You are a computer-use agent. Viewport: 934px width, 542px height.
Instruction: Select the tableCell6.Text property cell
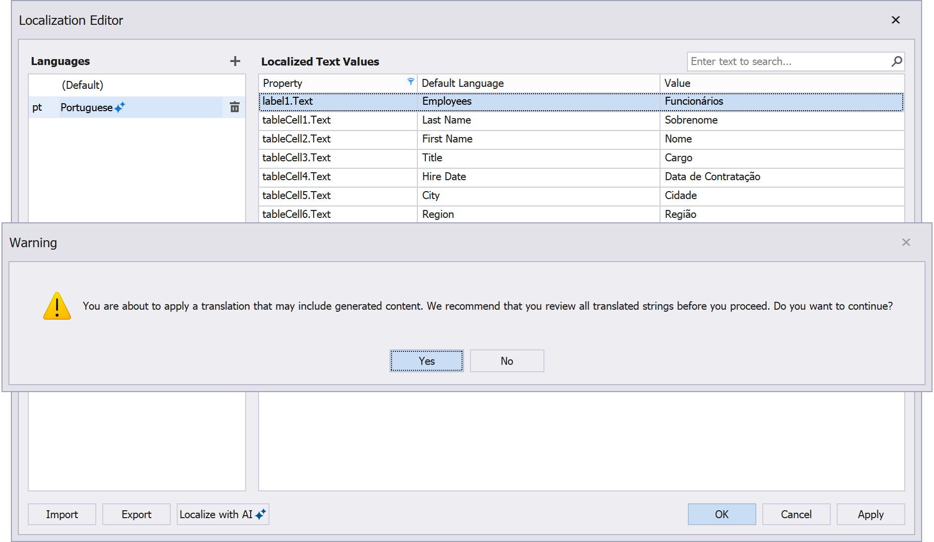tap(338, 214)
